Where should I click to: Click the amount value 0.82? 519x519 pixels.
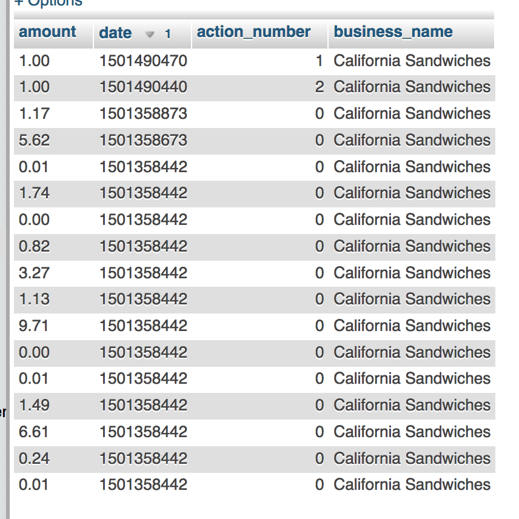point(34,247)
